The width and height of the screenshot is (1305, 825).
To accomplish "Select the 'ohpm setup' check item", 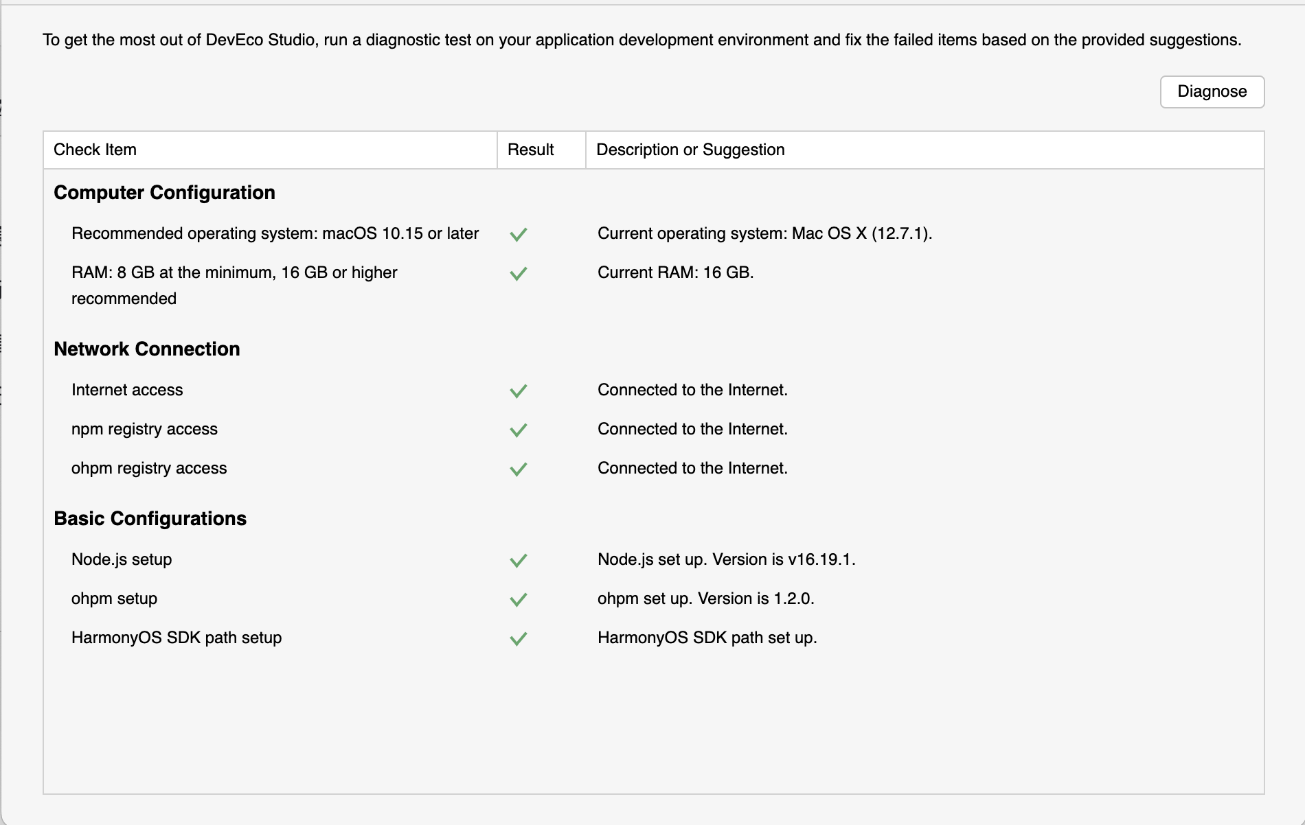I will point(114,599).
